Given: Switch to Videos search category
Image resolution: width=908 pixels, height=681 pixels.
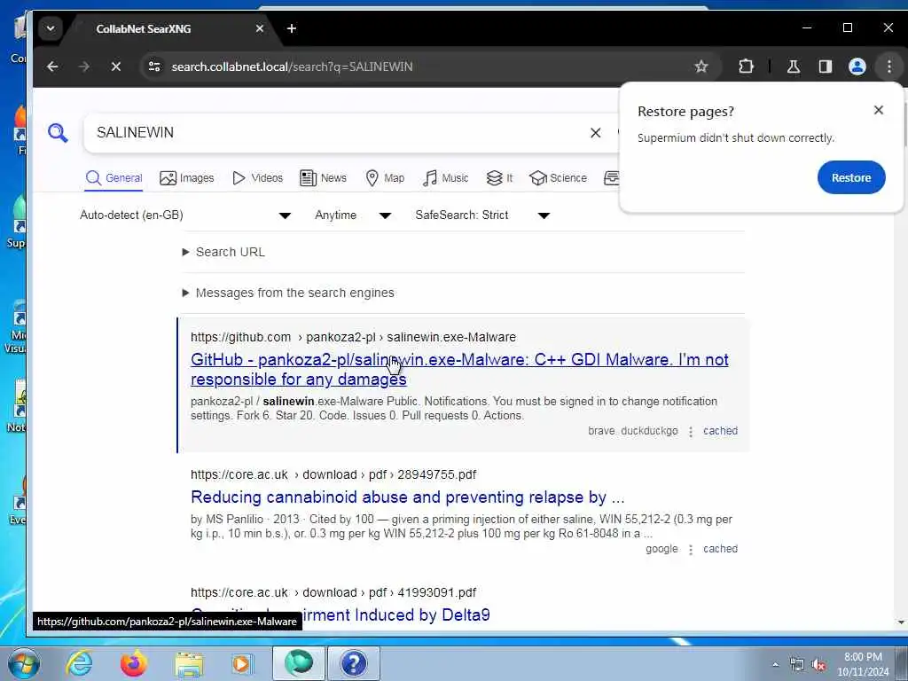Looking at the screenshot, I should 258,177.
